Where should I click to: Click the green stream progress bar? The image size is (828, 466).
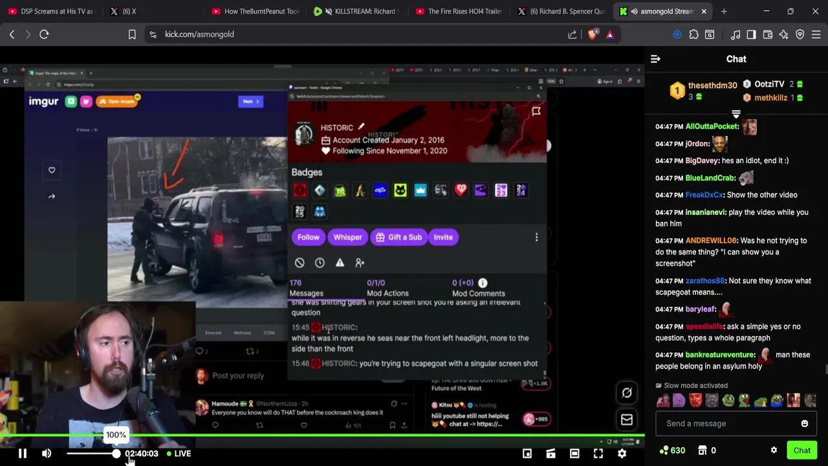[x=321, y=436]
